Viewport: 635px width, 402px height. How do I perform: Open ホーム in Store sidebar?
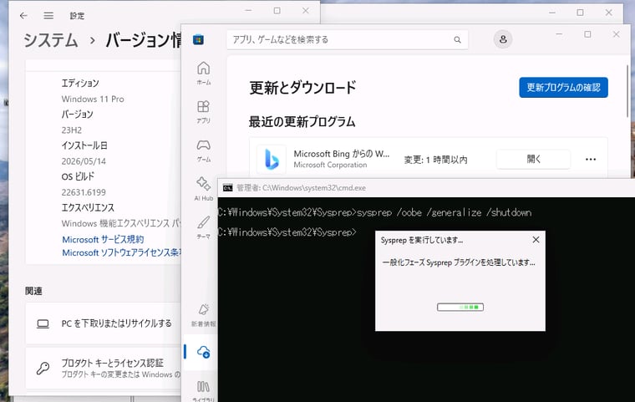click(203, 73)
